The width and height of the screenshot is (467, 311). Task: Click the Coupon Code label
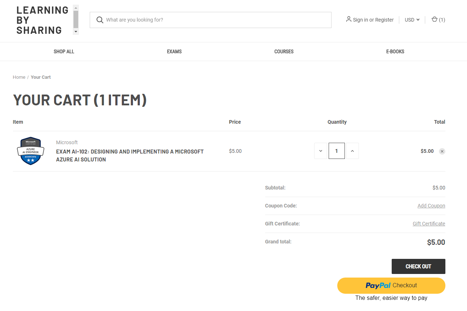click(x=281, y=206)
